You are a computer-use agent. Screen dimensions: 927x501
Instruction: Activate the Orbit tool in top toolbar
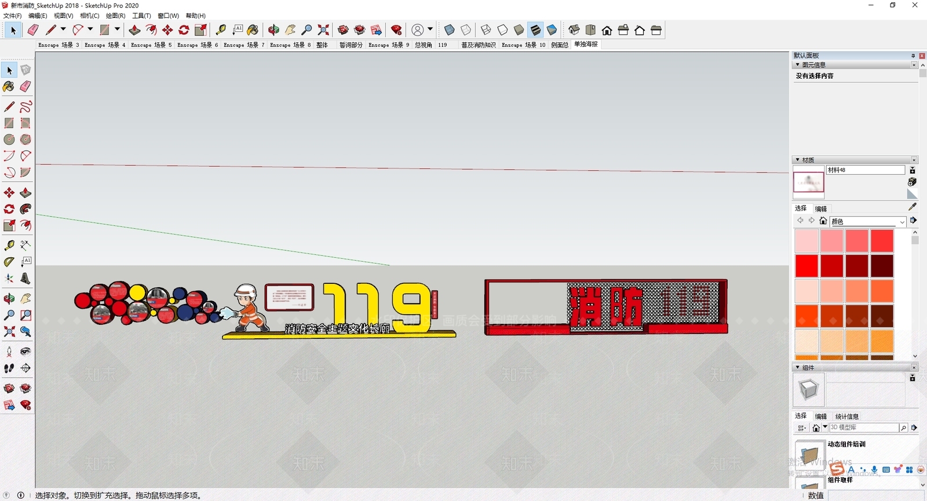tap(273, 30)
